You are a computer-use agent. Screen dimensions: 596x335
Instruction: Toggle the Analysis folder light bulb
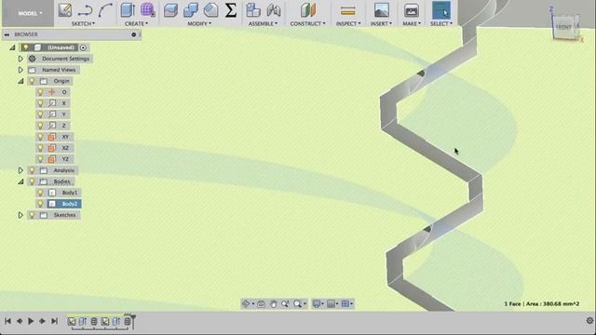[32, 170]
